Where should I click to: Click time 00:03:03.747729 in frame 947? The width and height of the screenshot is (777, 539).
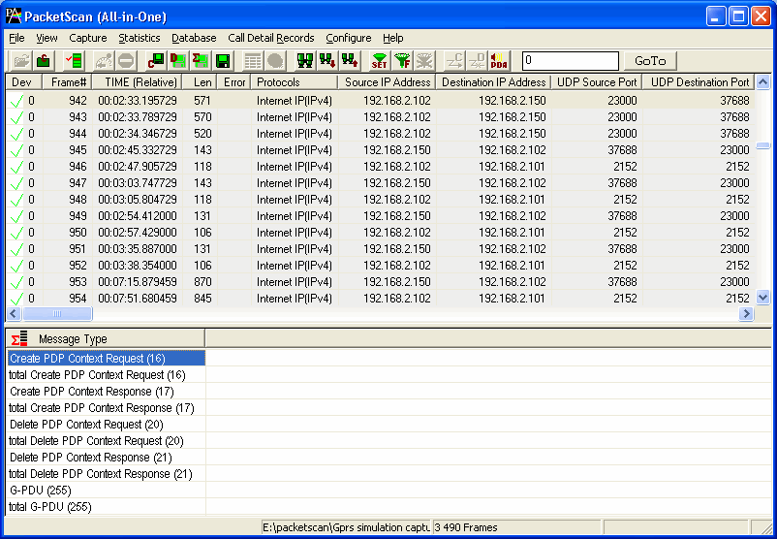click(x=138, y=183)
